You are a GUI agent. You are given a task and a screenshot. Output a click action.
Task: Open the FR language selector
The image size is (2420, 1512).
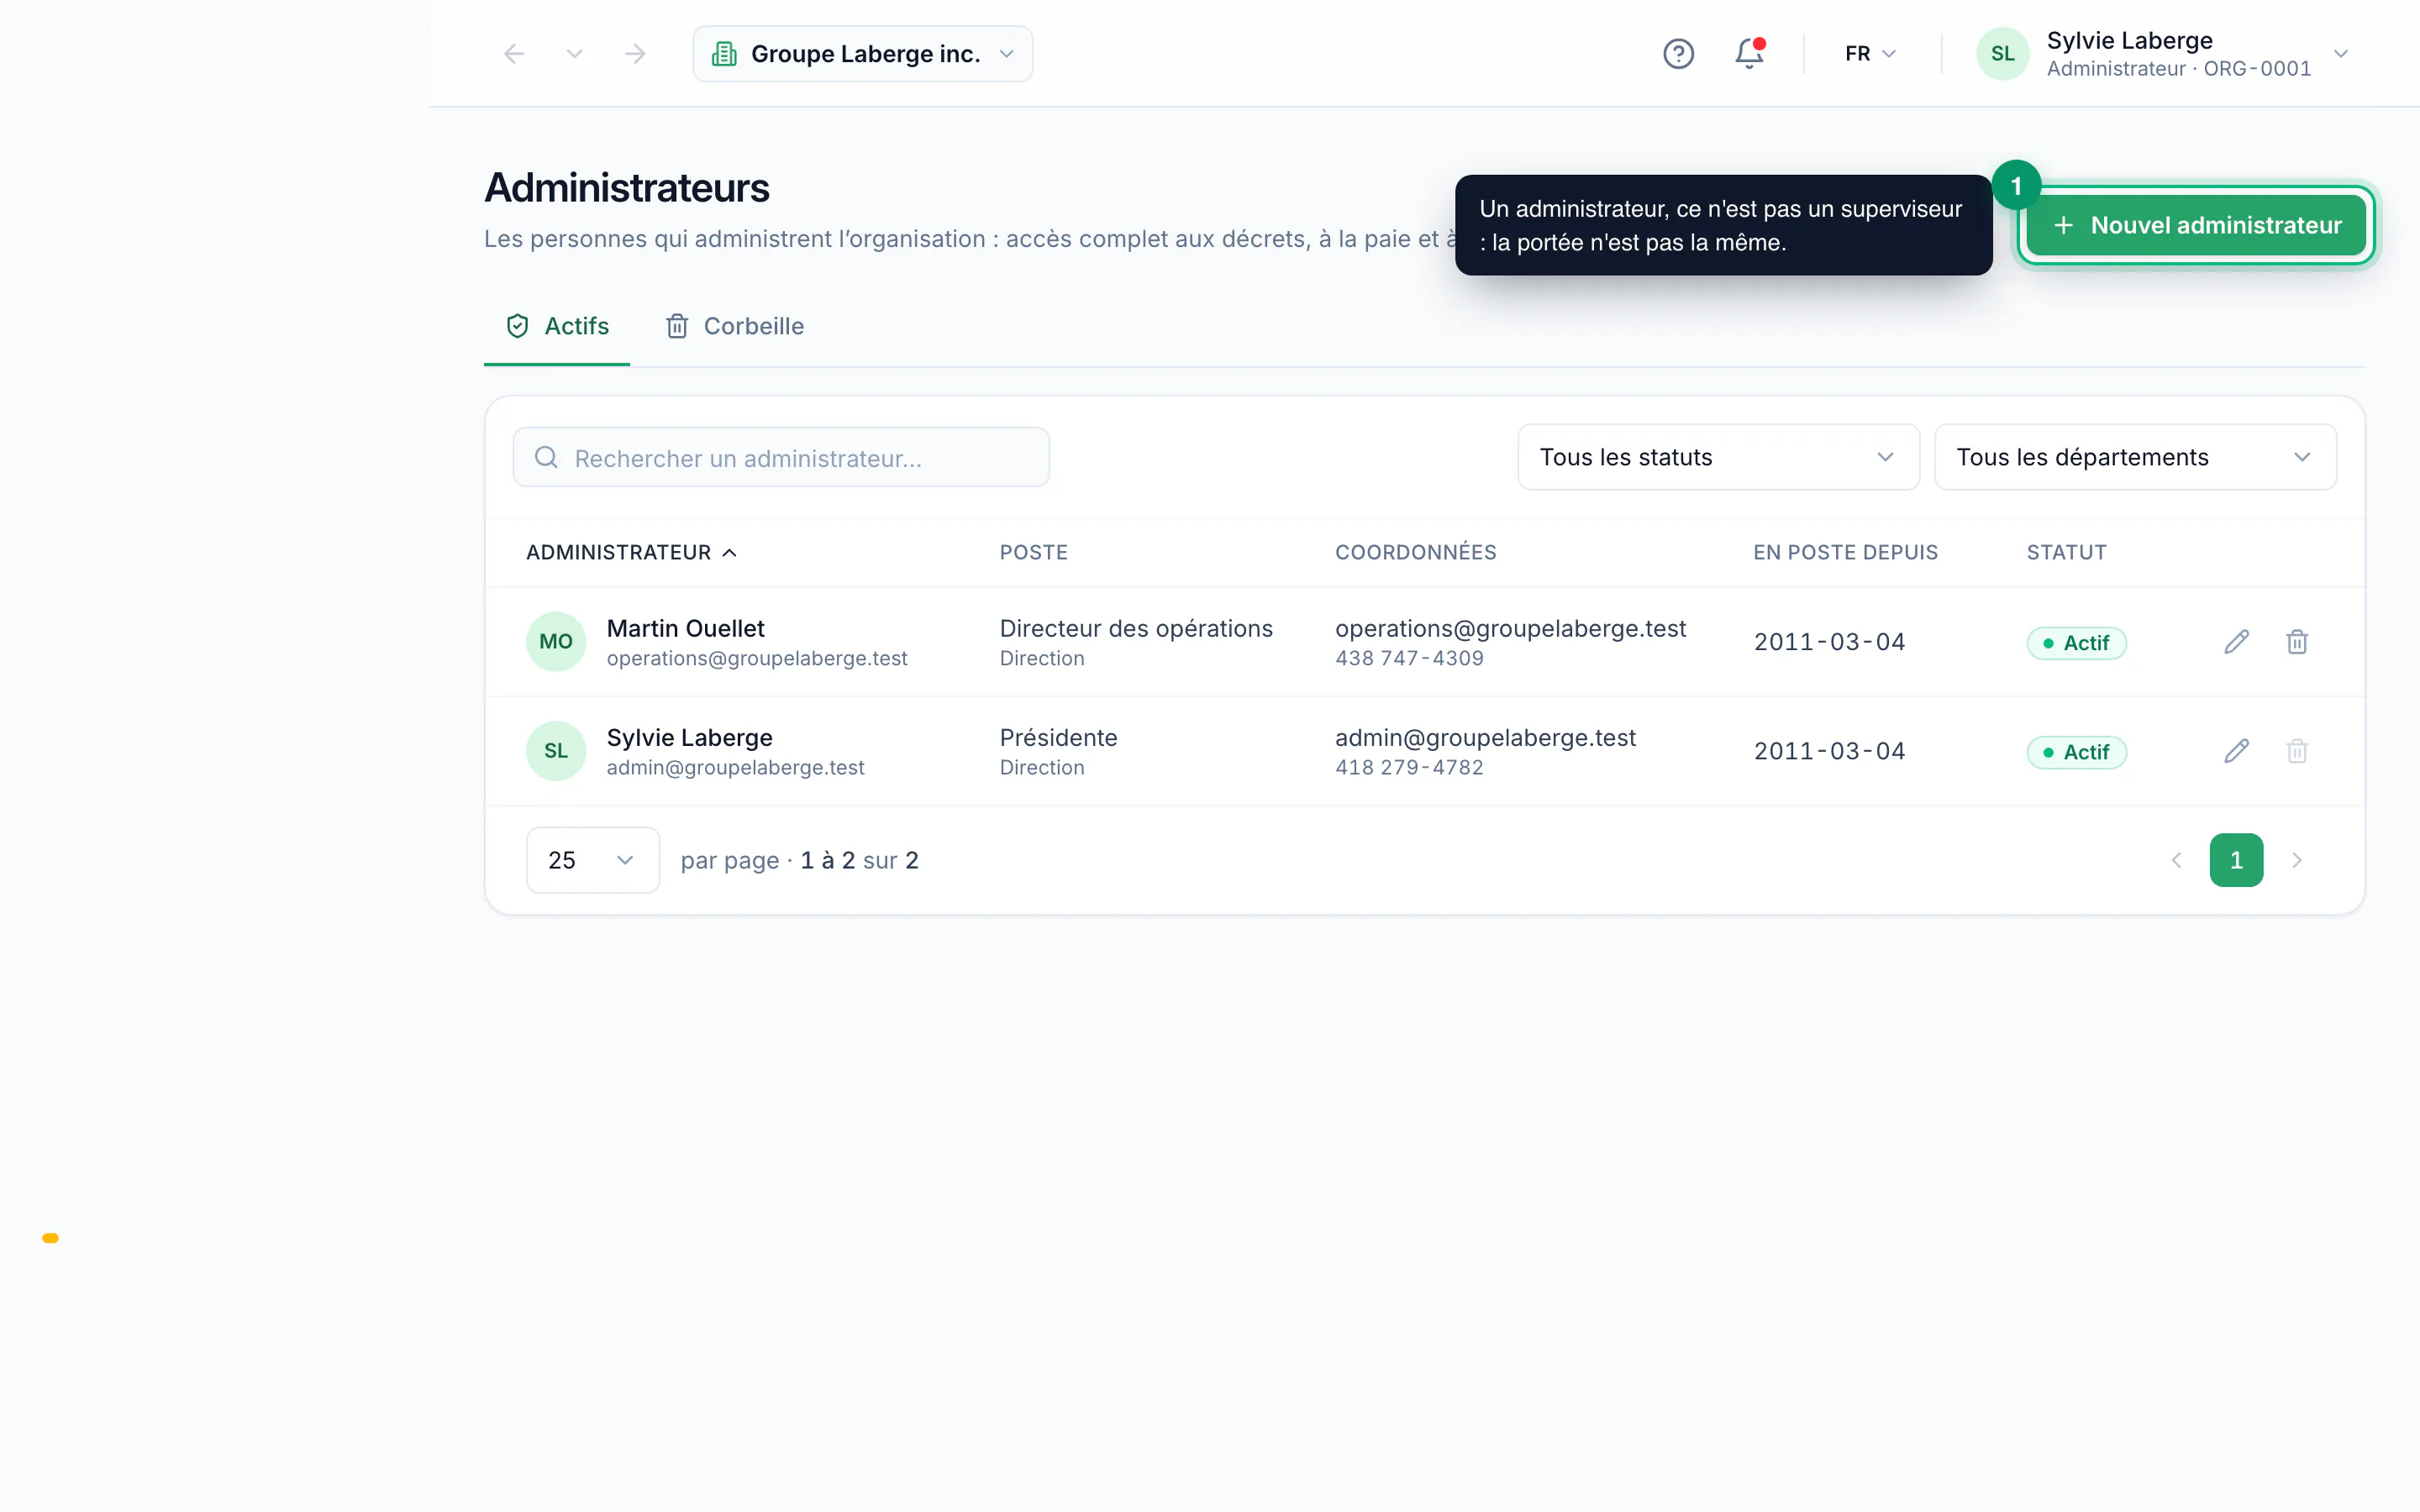tap(1870, 54)
